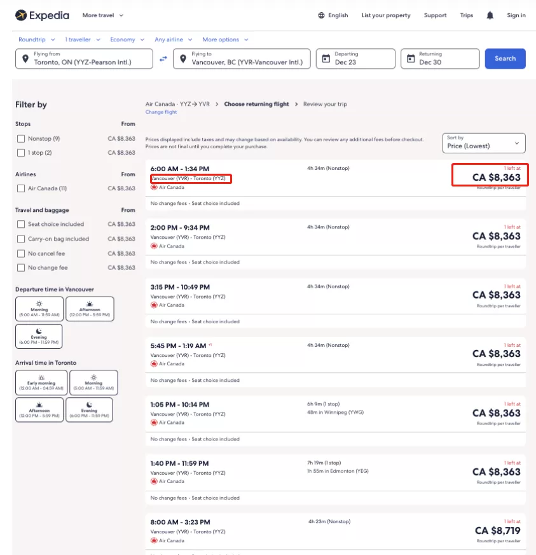Swap origin and destination airports
The image size is (536, 555).
[163, 59]
